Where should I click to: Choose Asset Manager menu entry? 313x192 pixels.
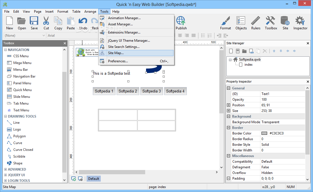pos(136,24)
